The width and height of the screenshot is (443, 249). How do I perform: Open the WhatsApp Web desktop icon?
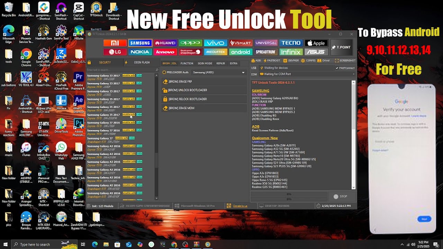pyautogui.click(x=61, y=151)
